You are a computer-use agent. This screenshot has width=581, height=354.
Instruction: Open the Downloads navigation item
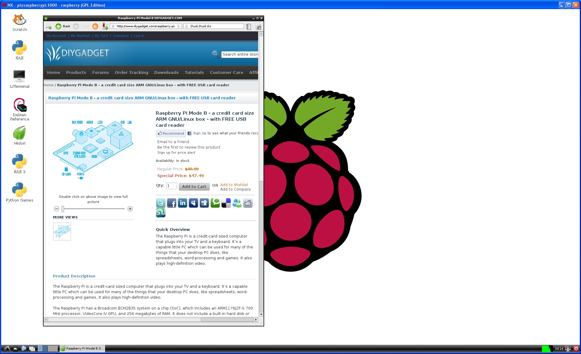(166, 72)
